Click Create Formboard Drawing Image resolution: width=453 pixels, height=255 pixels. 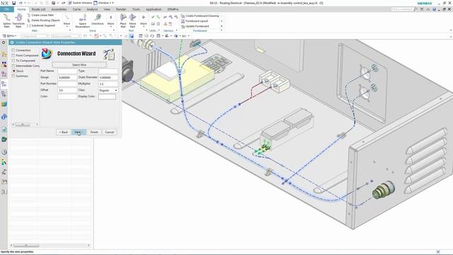click(x=200, y=16)
